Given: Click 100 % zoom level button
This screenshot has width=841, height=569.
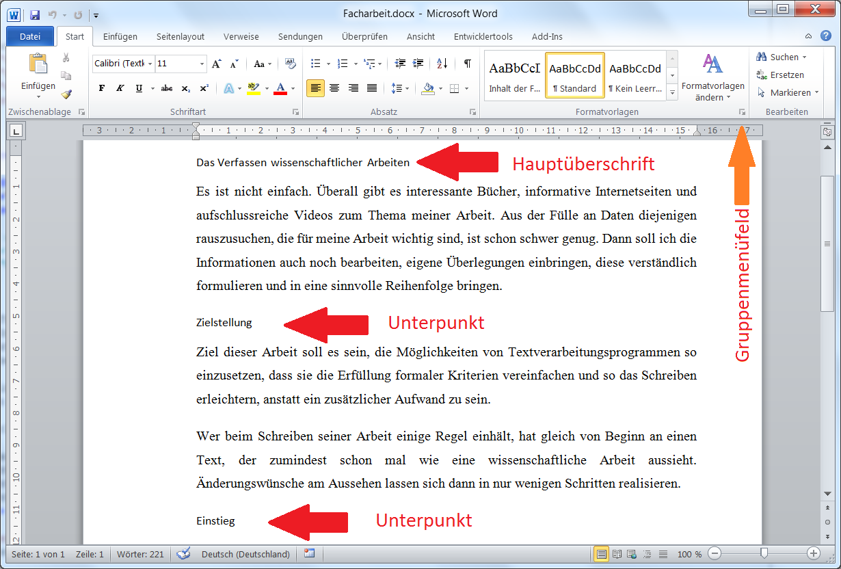Looking at the screenshot, I should tap(689, 554).
